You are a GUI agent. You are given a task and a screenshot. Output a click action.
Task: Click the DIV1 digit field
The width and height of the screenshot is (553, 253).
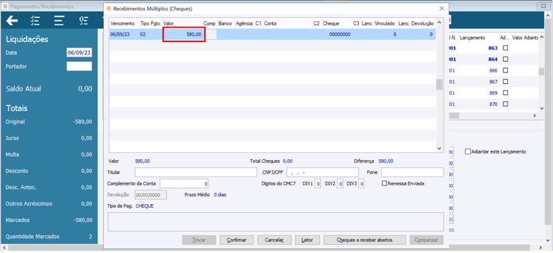(317, 183)
